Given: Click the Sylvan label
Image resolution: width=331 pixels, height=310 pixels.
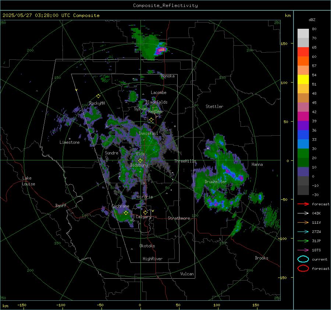Looking at the screenshot, I should [140, 108].
